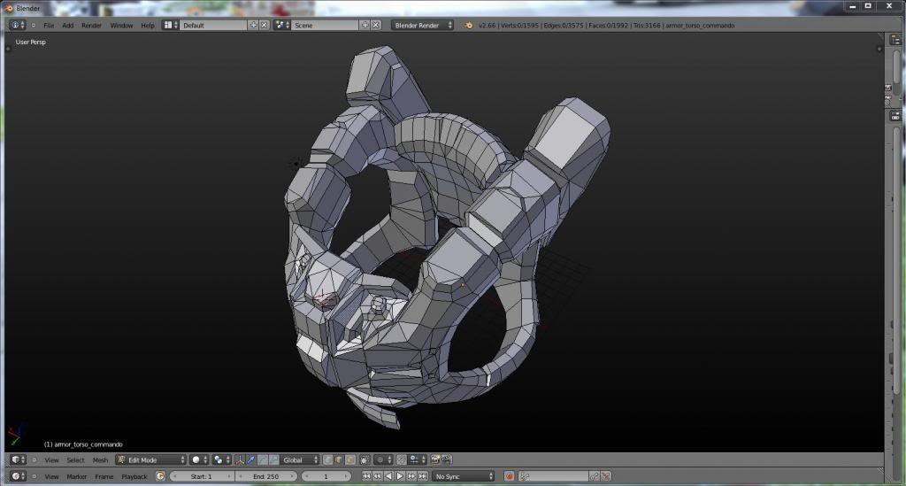Open the Edit Mode selector dropdown

[x=151, y=460]
